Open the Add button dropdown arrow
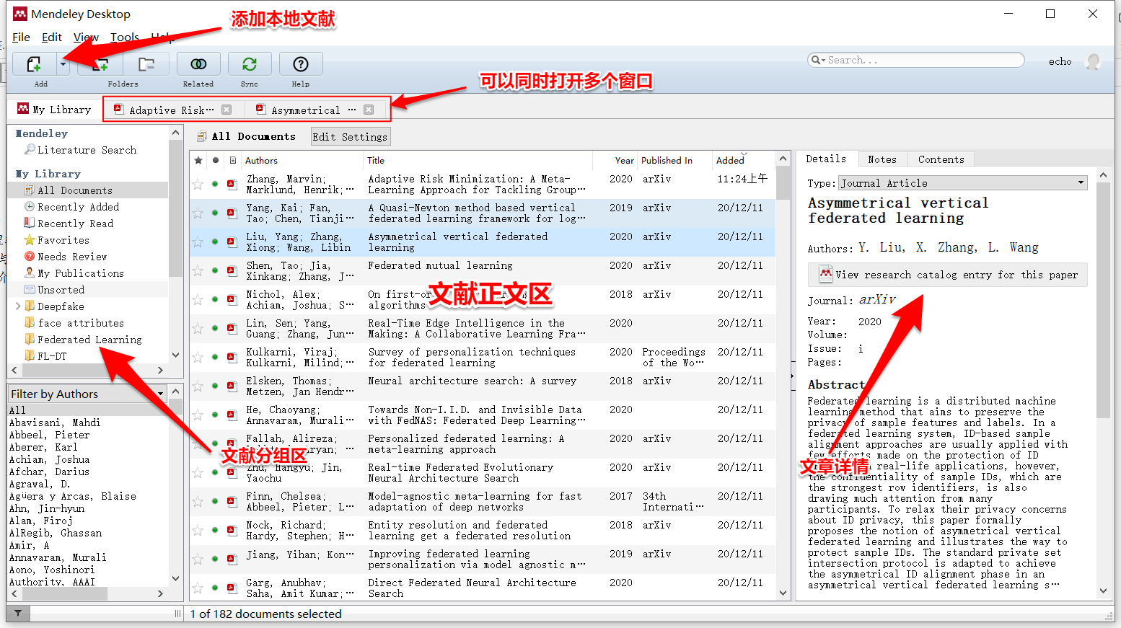Image resolution: width=1121 pixels, height=628 pixels. tap(63, 64)
